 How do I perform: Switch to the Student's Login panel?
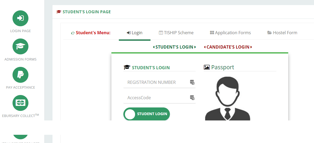(174, 47)
